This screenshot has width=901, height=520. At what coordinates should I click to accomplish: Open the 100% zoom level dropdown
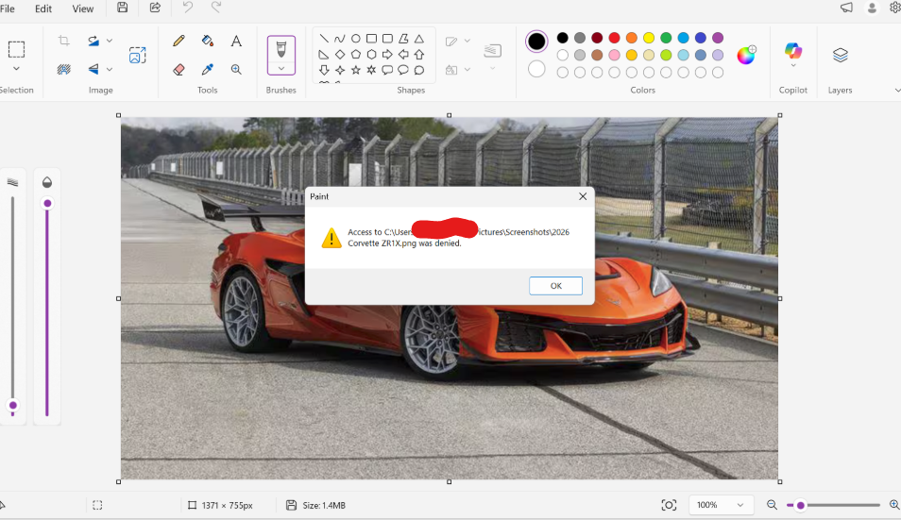(x=720, y=505)
